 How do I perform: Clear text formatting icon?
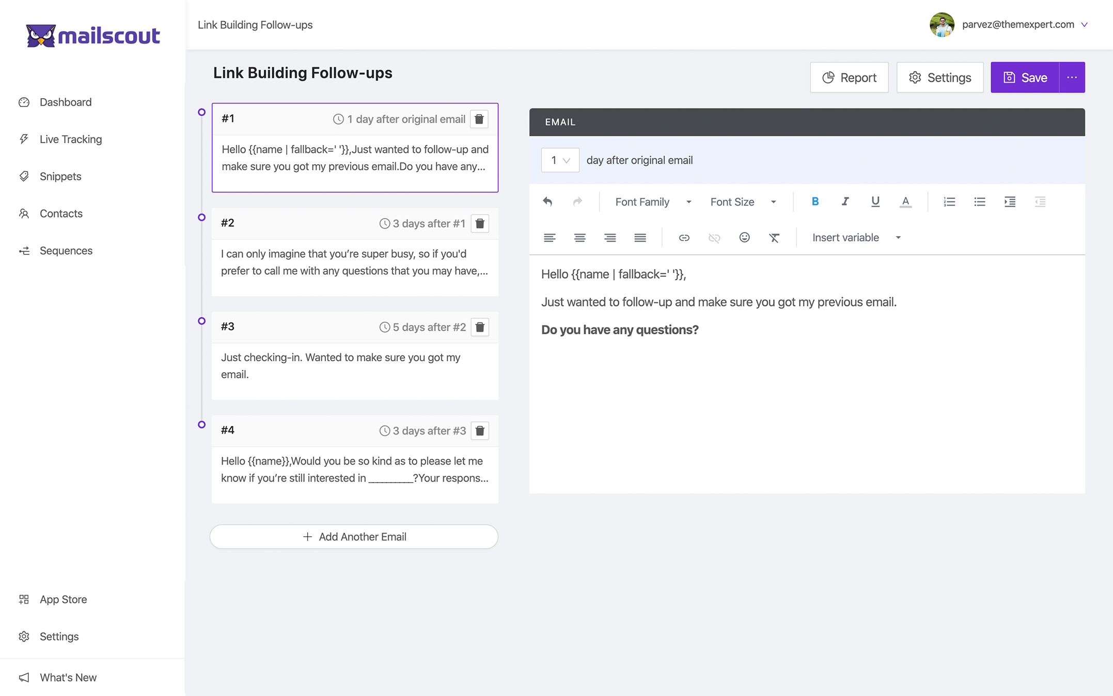(x=774, y=238)
